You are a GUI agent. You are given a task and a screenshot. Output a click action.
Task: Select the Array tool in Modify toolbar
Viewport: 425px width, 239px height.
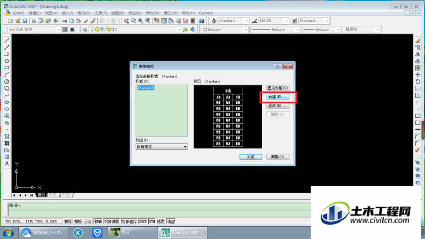tap(418, 68)
